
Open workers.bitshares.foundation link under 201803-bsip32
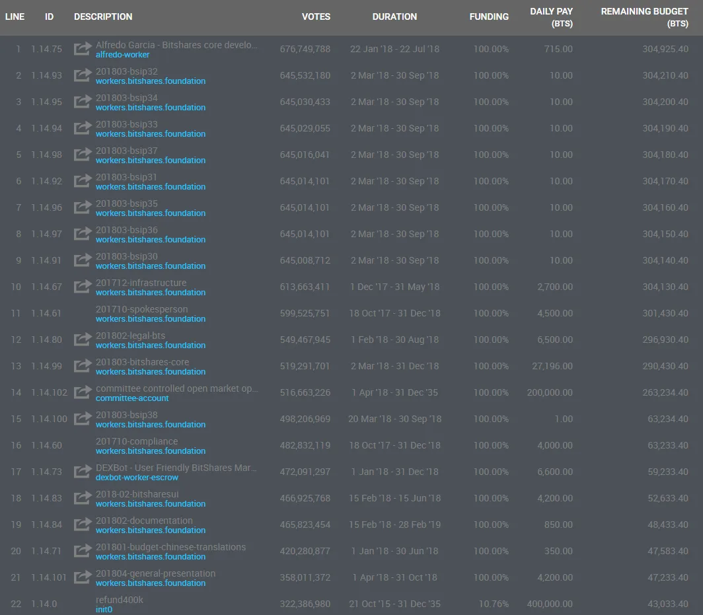[151, 81]
